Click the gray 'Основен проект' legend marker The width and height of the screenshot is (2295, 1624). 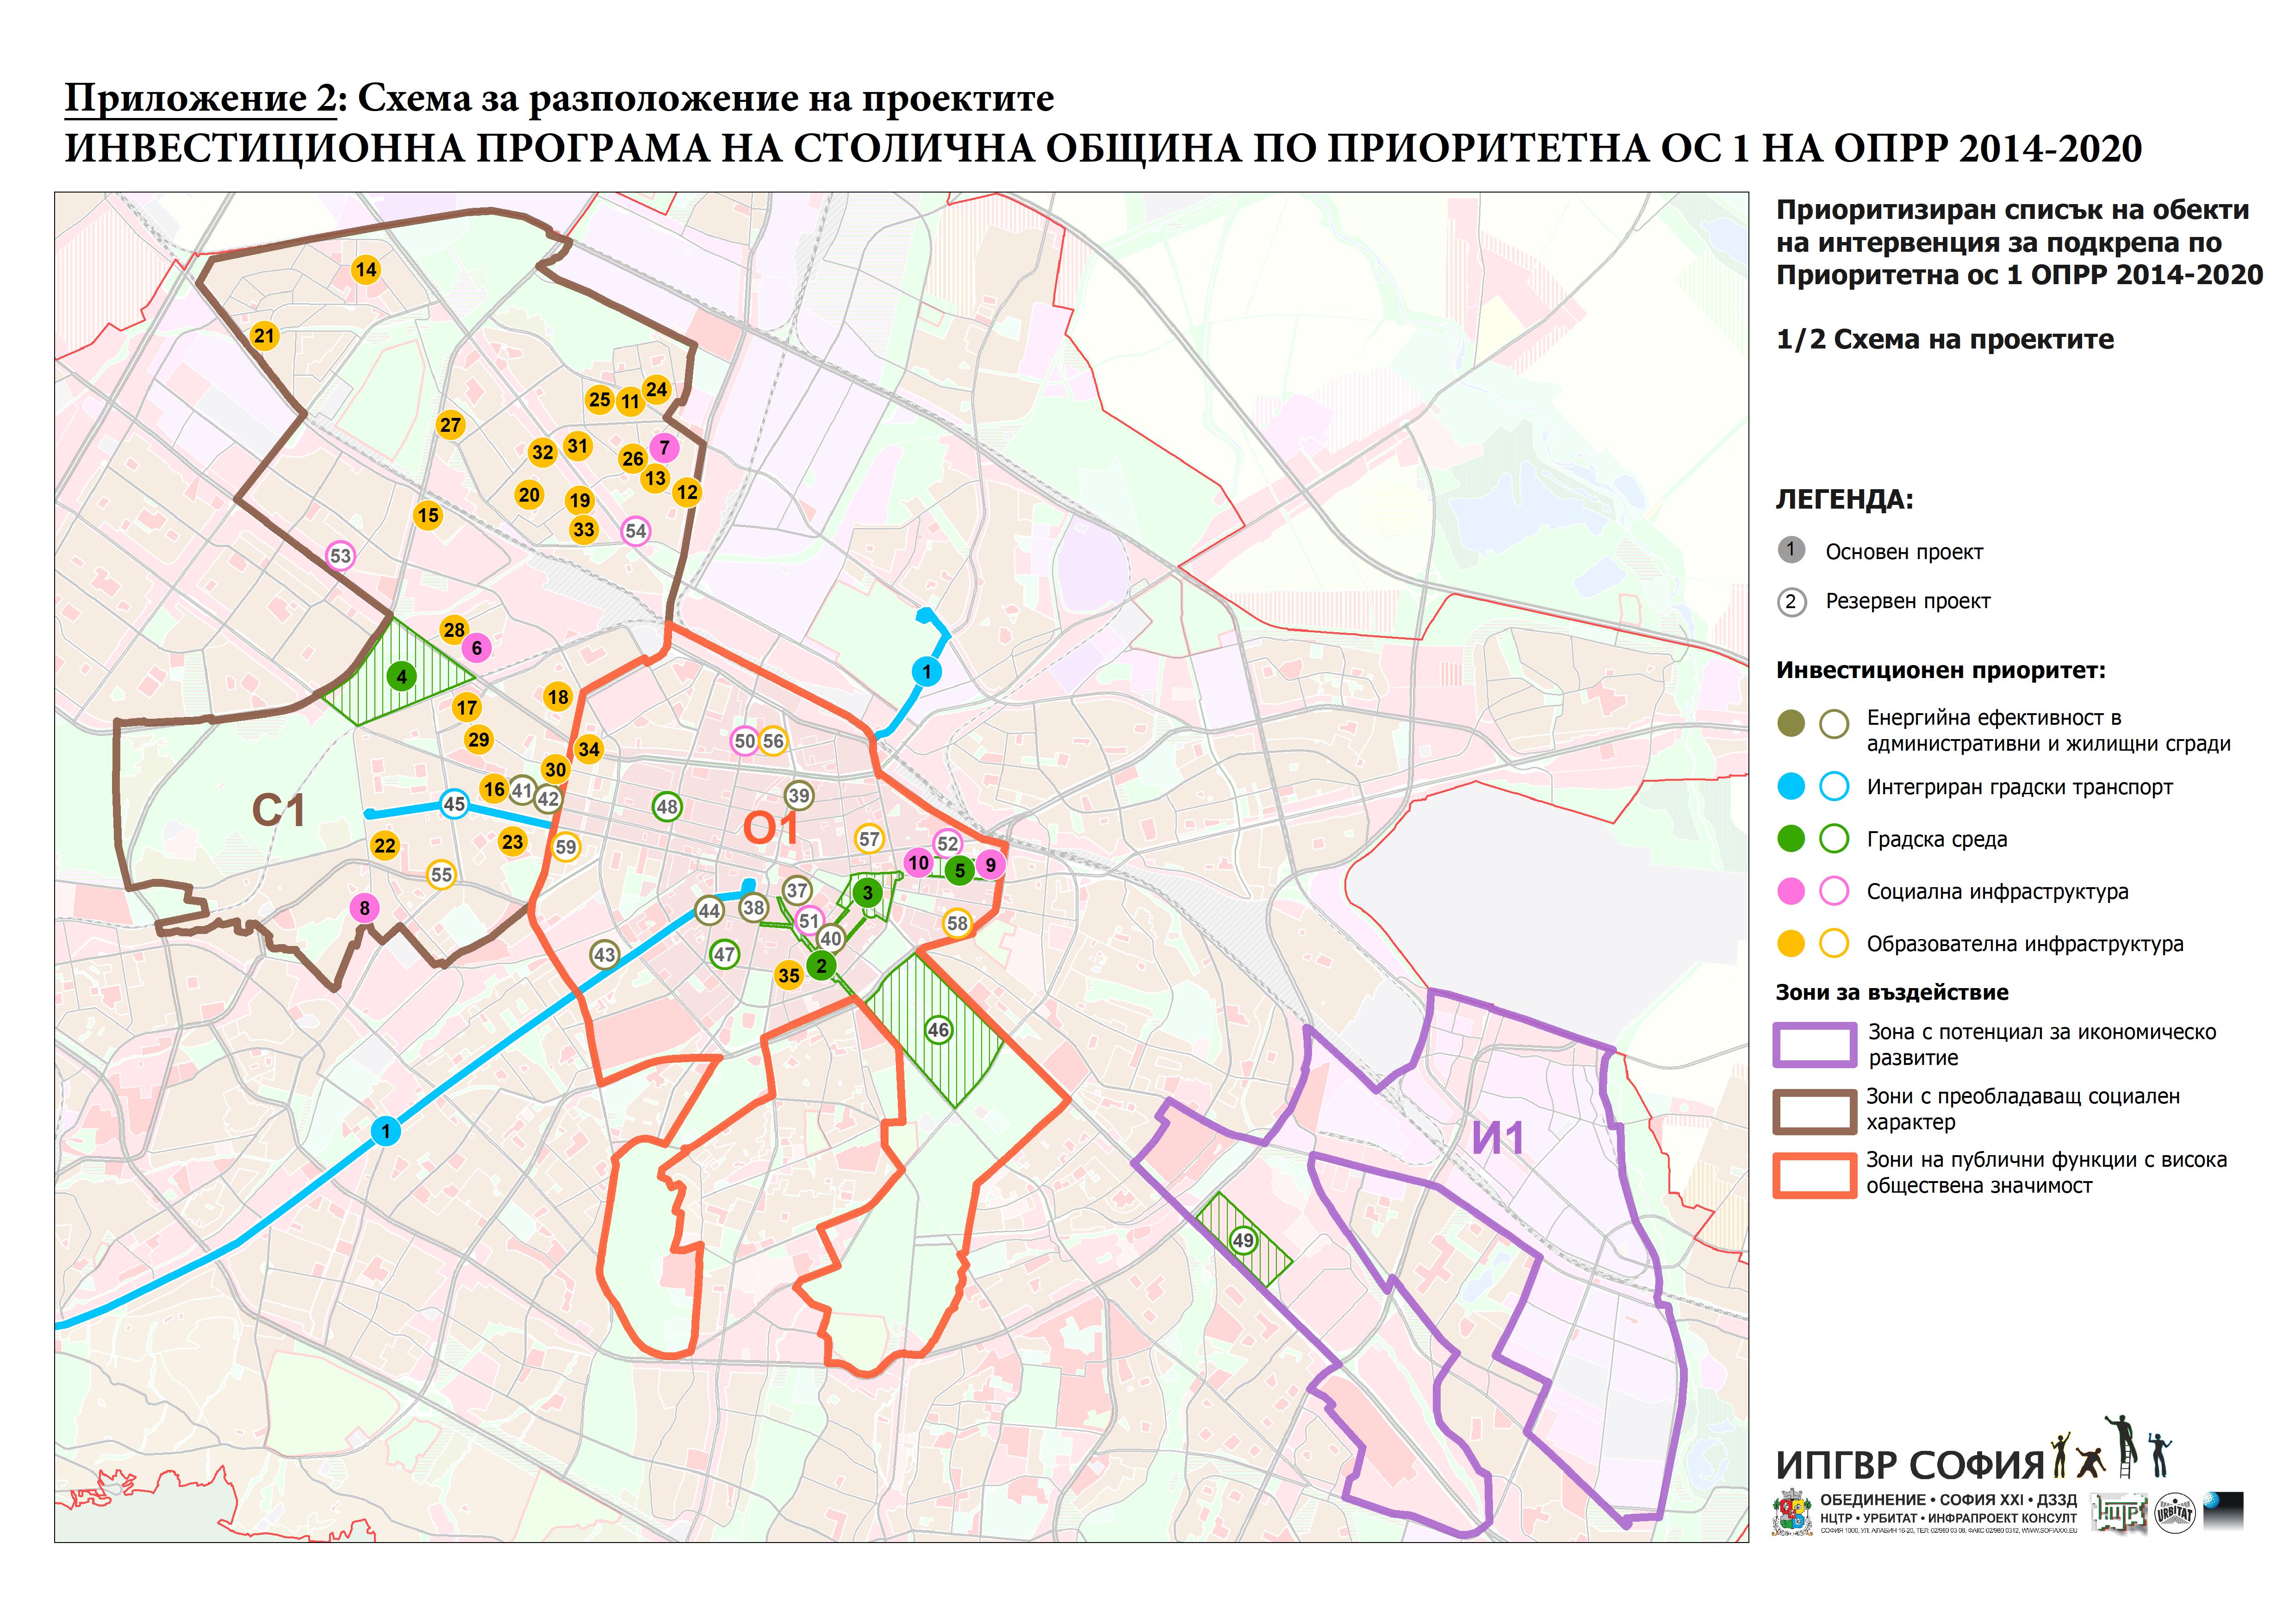(x=1791, y=549)
